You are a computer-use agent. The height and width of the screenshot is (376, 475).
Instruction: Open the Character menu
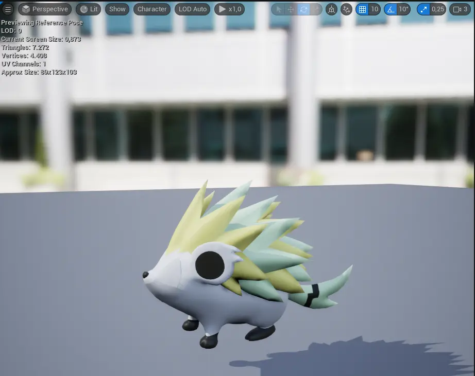click(152, 9)
